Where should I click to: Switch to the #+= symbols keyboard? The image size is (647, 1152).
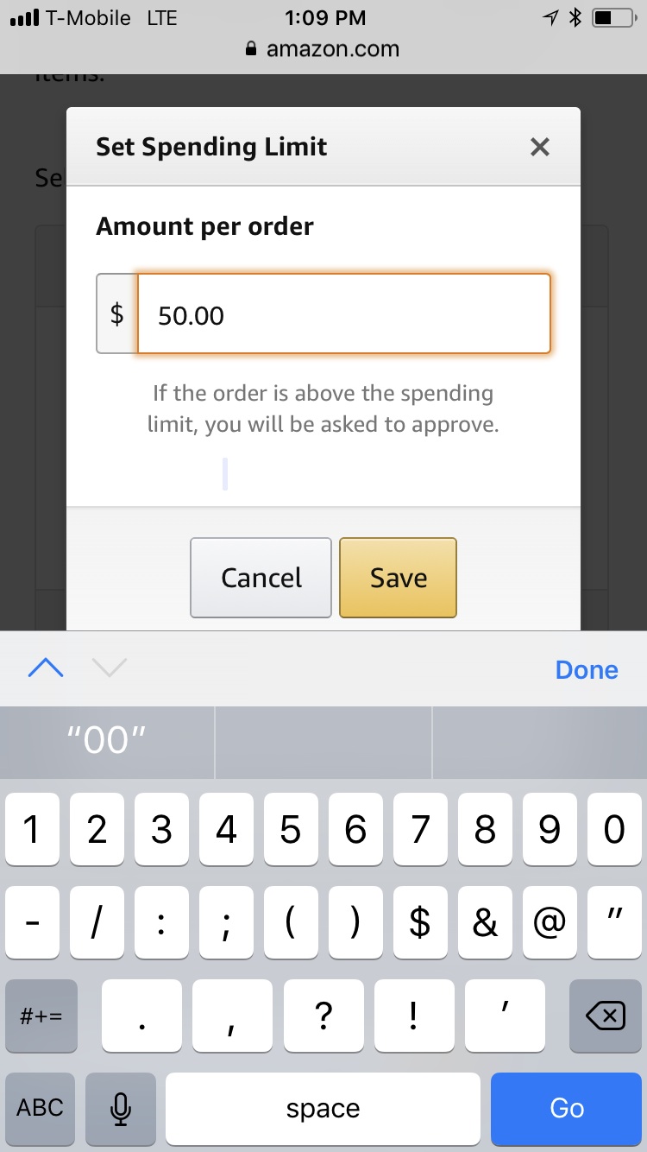click(x=41, y=1016)
